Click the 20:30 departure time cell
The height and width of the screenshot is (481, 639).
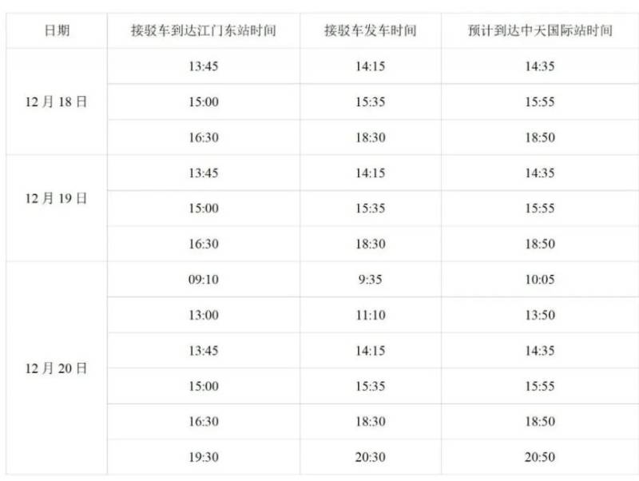[x=371, y=457]
